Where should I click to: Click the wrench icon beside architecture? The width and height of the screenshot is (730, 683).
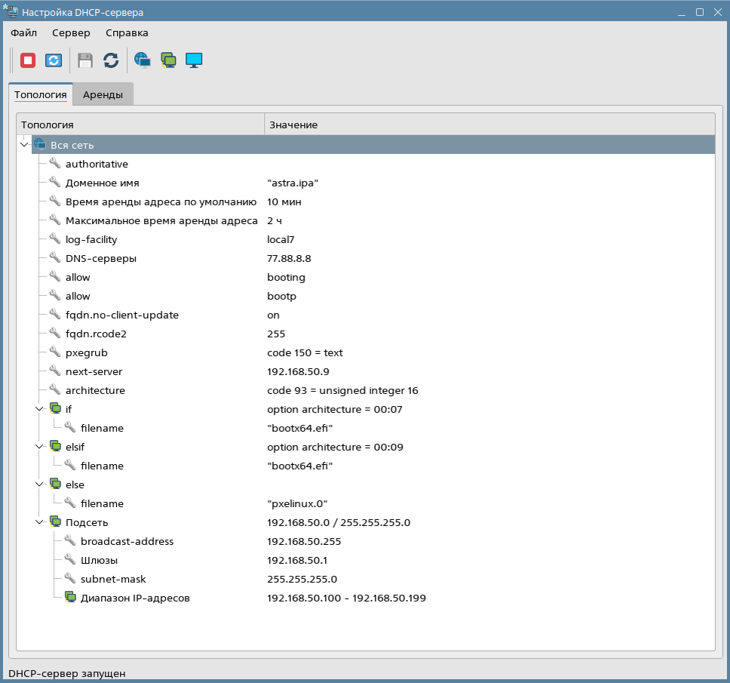pos(55,389)
